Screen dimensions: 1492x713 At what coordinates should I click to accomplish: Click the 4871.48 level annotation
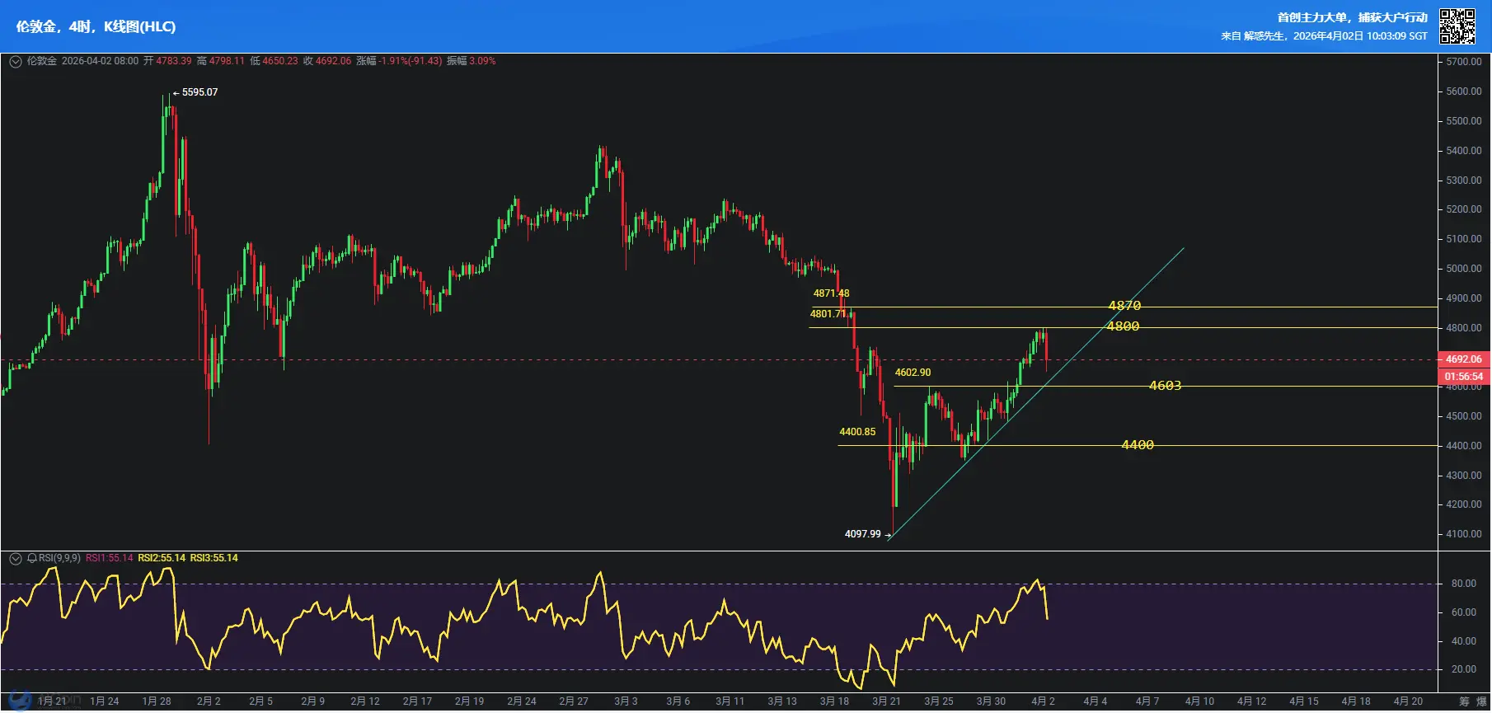(831, 294)
